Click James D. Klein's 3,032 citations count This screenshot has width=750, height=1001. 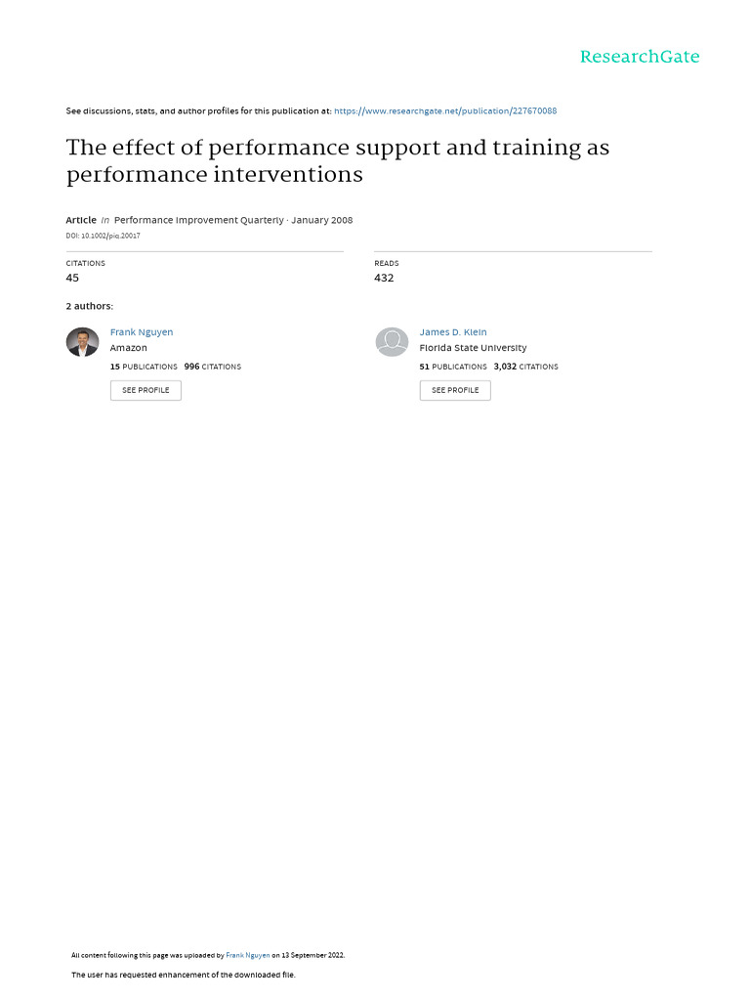tap(525, 367)
